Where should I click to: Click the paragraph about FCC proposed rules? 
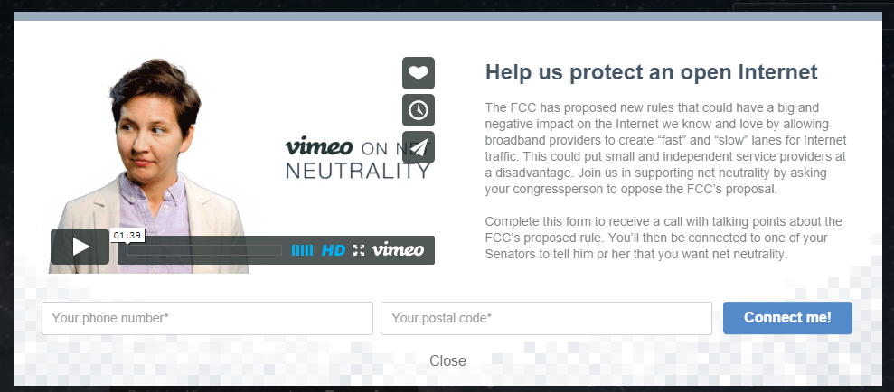(x=666, y=148)
